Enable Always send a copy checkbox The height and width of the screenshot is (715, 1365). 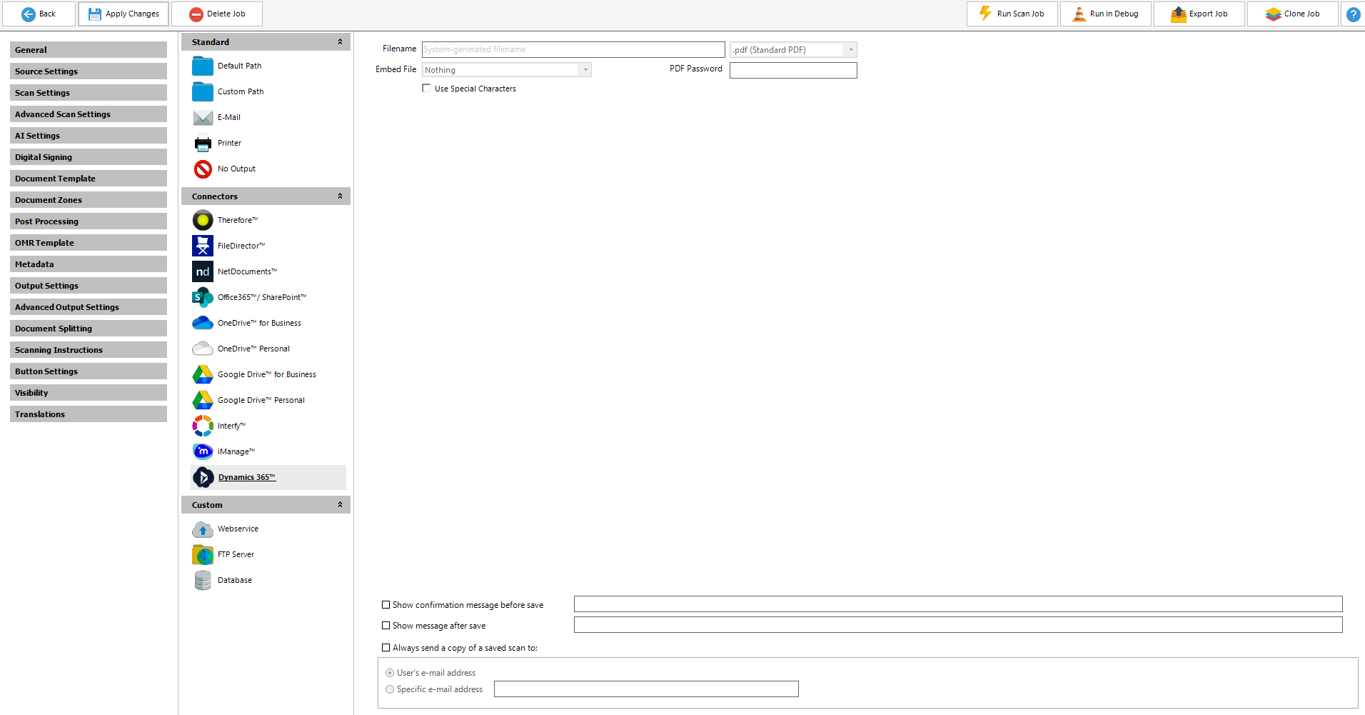386,648
